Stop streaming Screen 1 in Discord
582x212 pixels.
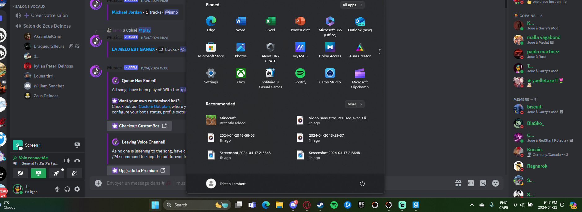77,145
